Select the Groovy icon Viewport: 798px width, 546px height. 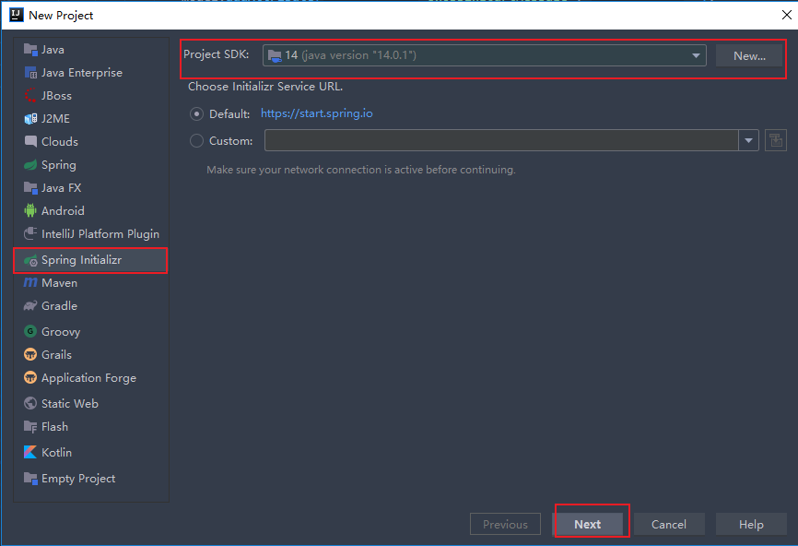(x=30, y=331)
